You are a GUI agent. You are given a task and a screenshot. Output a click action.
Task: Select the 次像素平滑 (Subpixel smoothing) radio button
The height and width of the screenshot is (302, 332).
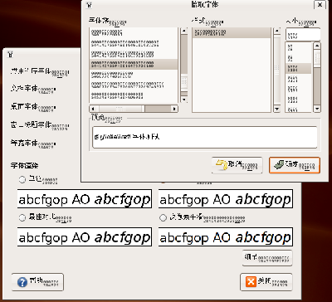(163, 217)
